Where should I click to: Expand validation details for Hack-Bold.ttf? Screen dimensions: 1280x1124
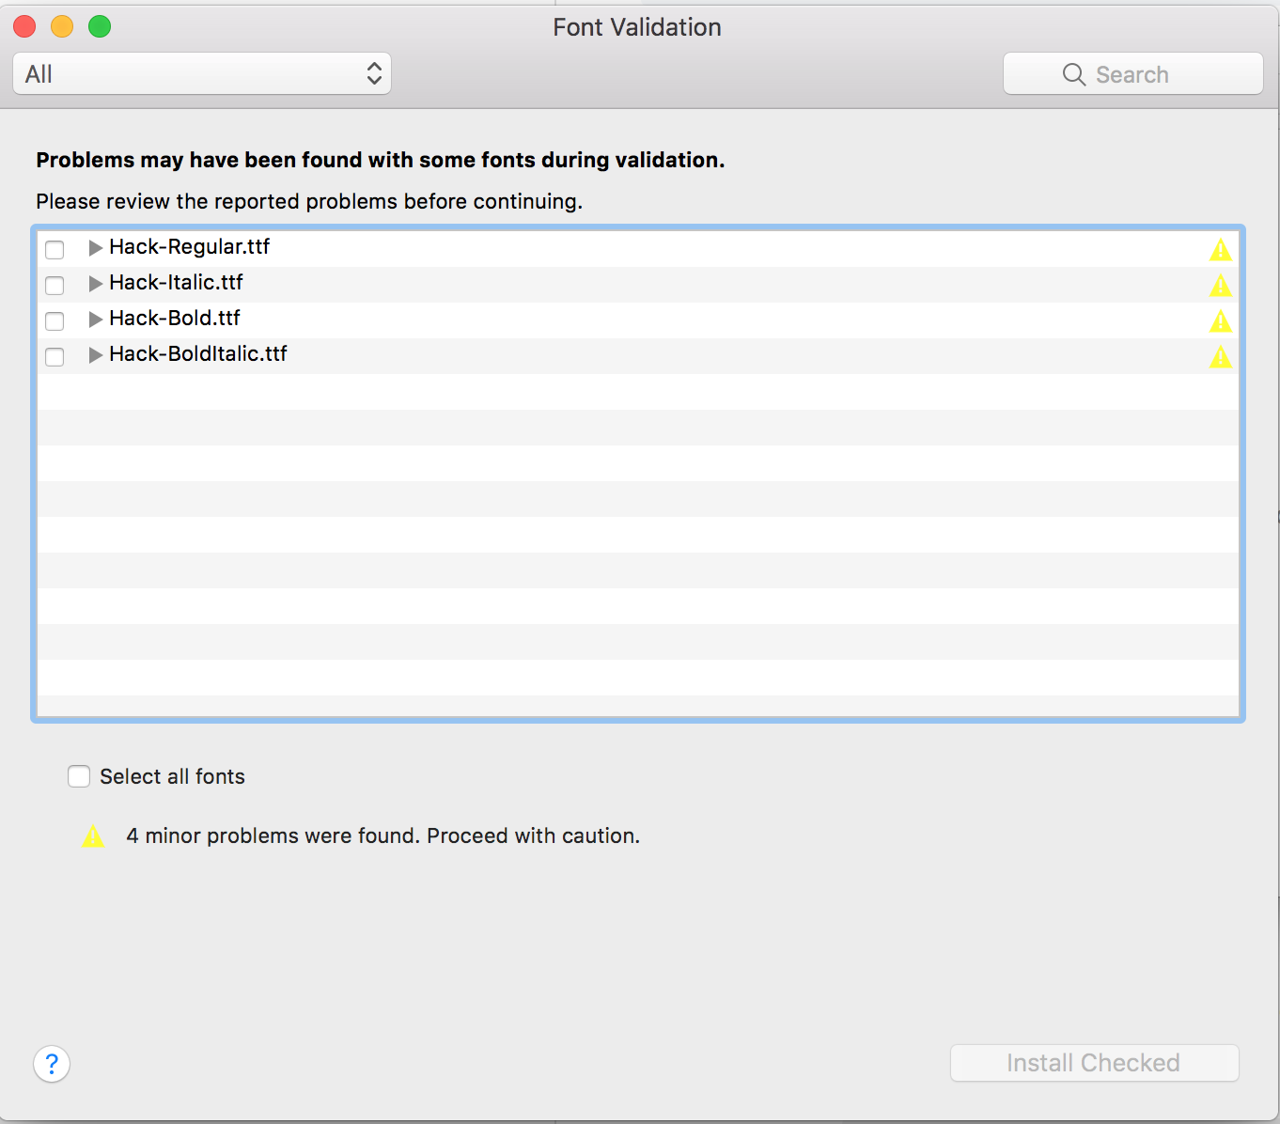pyautogui.click(x=95, y=319)
